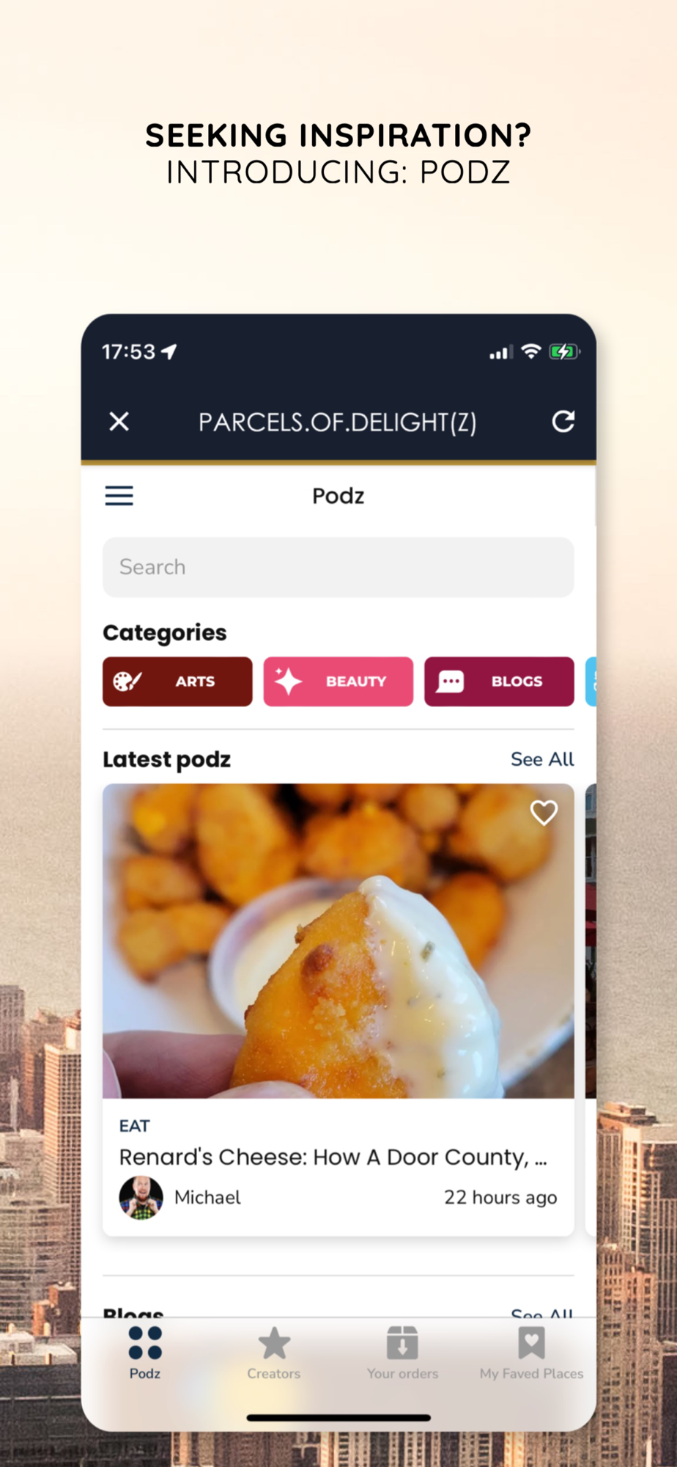Viewport: 677px width, 1467px height.
Task: Click into the Search field
Action: coord(338,567)
